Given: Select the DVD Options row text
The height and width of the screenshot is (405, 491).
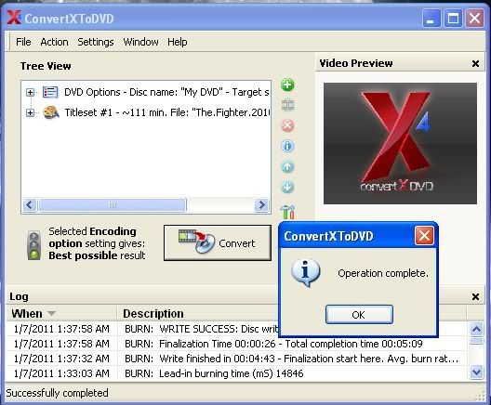Looking at the screenshot, I should (x=166, y=92).
